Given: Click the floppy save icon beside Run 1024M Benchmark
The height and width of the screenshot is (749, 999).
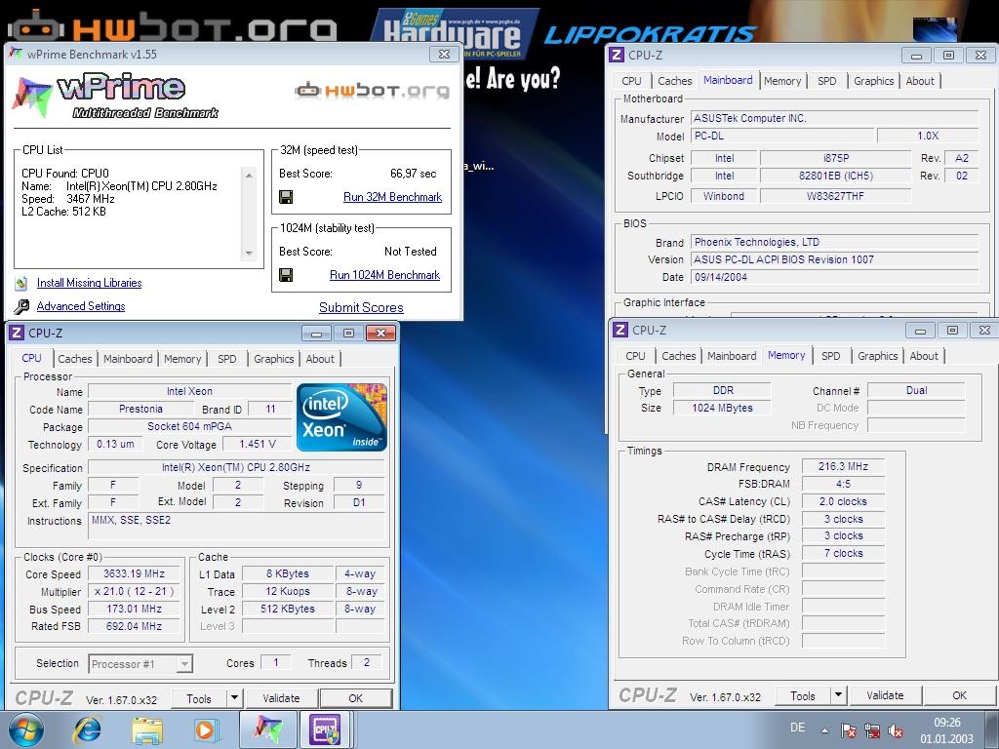Looking at the screenshot, I should pyautogui.click(x=286, y=275).
